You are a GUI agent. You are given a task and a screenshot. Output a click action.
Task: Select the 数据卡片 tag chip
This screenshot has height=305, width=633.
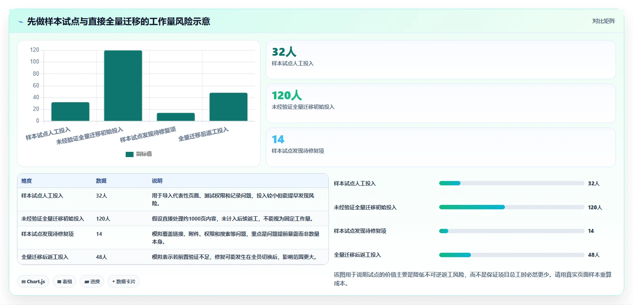point(124,282)
